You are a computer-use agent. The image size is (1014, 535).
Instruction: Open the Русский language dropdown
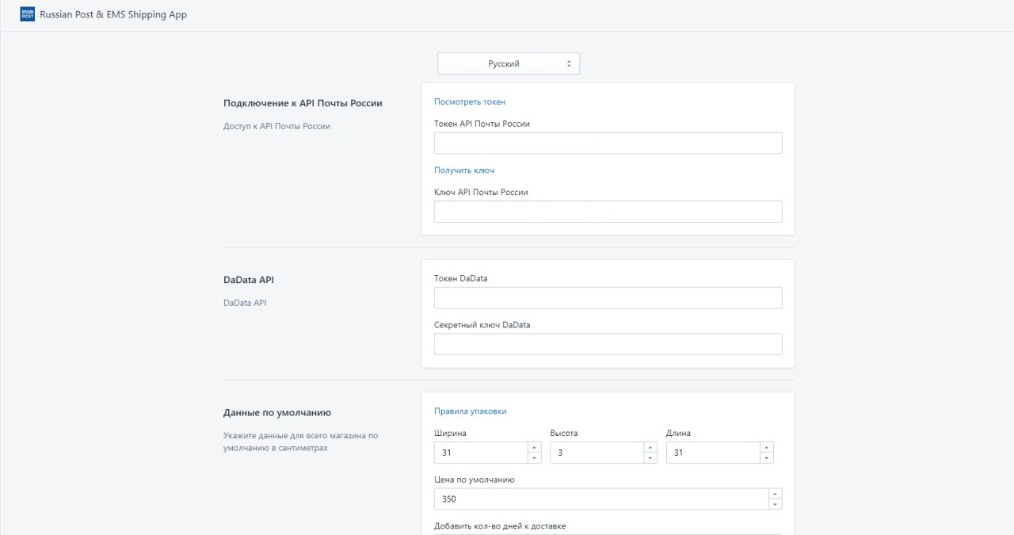pyautogui.click(x=509, y=63)
